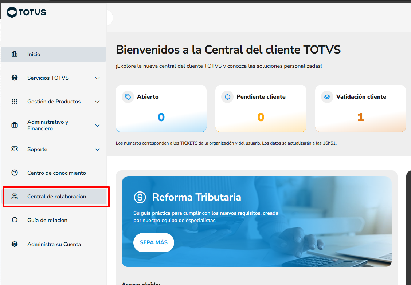
Task: Click the Abierto count 0
Action: coord(161,117)
